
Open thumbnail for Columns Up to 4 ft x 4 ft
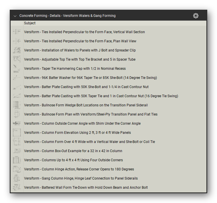(17, 160)
